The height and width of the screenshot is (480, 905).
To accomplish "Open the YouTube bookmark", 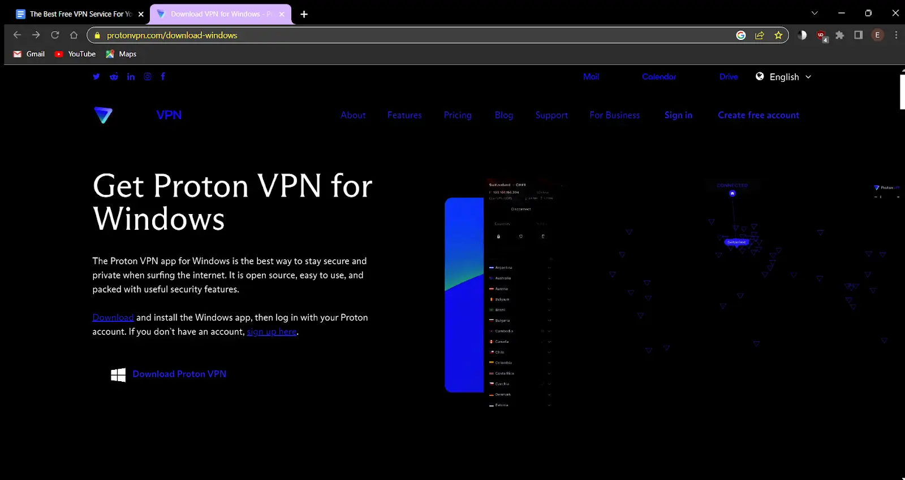I will pyautogui.click(x=75, y=54).
